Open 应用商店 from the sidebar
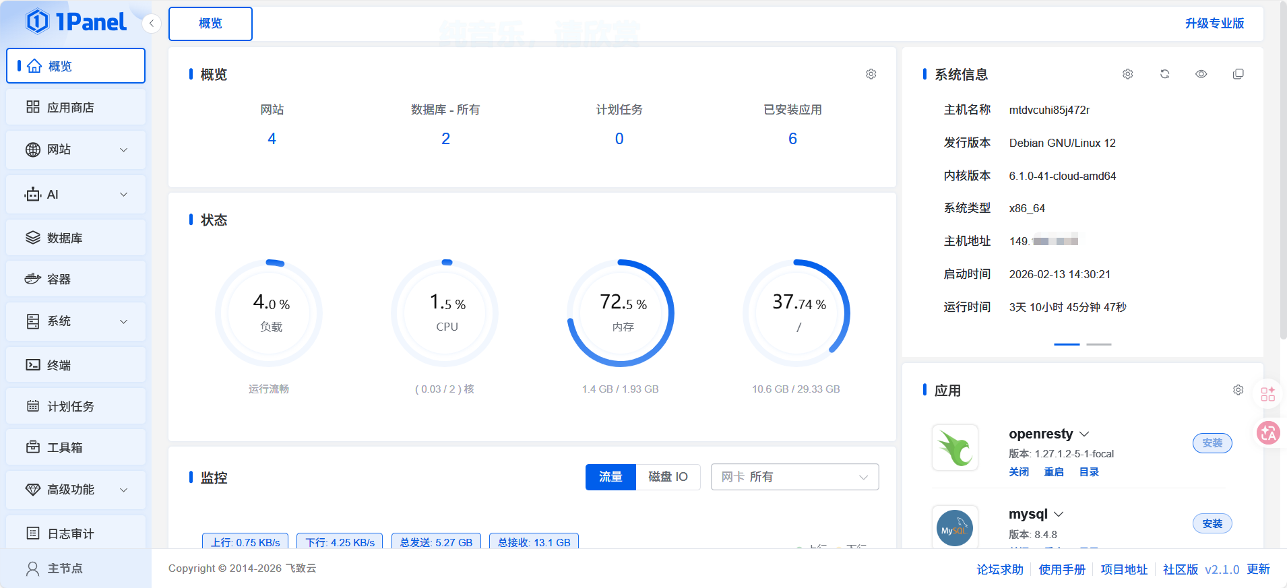The width and height of the screenshot is (1287, 588). tap(75, 107)
